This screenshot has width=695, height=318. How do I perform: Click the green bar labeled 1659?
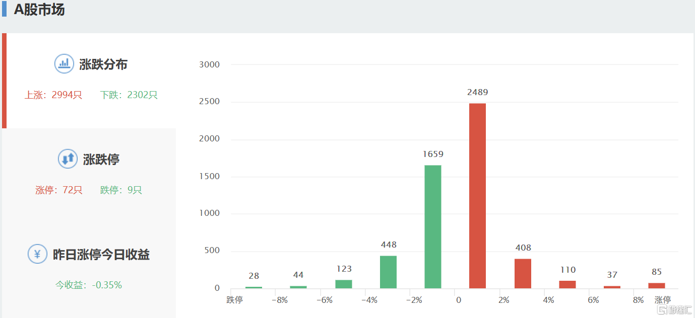click(432, 226)
